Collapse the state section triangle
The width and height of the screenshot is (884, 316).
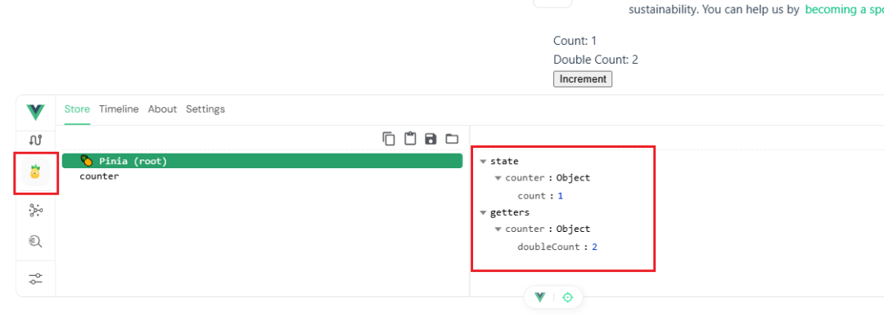(483, 162)
